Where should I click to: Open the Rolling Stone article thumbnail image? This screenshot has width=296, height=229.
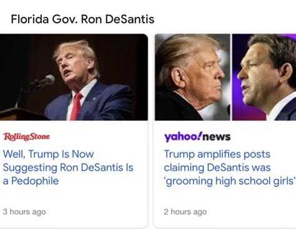point(74,77)
